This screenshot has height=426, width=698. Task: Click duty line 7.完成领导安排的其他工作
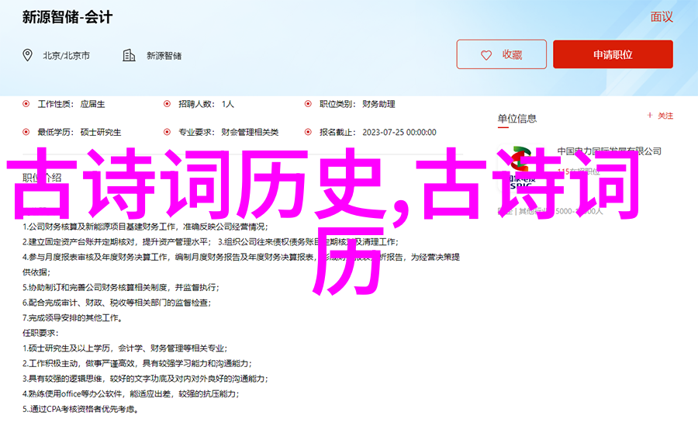(x=73, y=317)
